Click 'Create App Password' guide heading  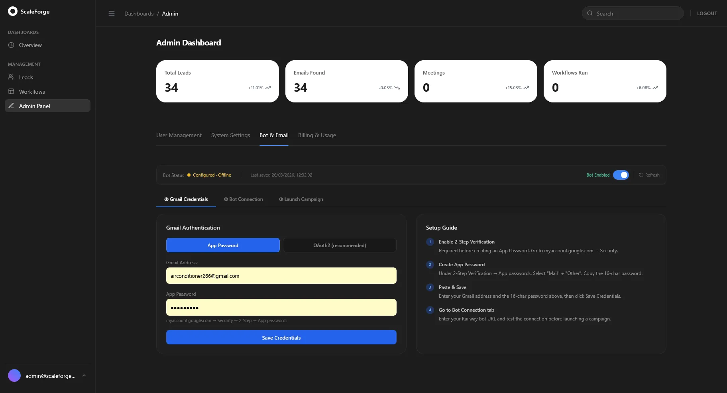coord(462,265)
